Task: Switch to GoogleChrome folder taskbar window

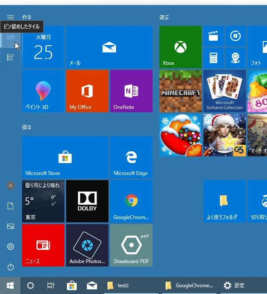Action: tap(189, 286)
